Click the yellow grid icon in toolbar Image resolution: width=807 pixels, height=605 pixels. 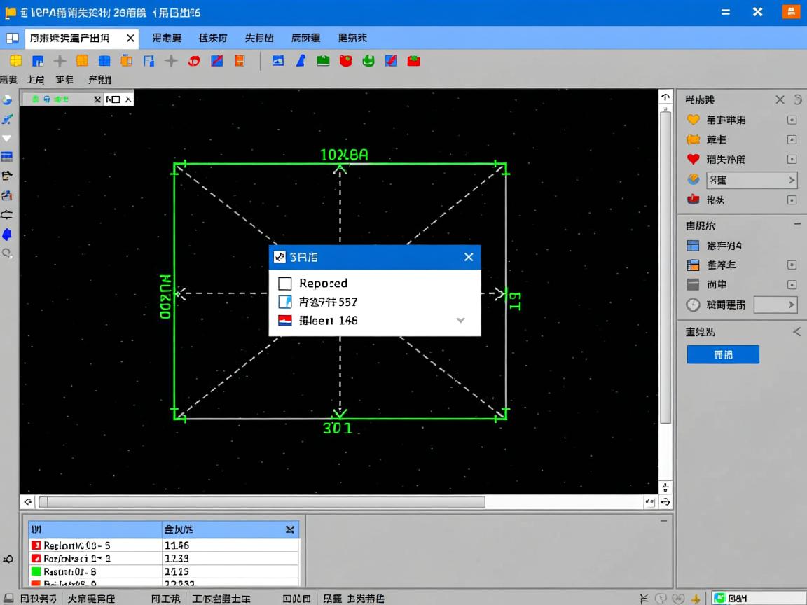pos(15,61)
